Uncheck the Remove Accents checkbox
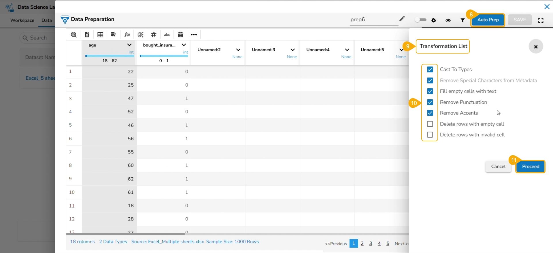The width and height of the screenshot is (553, 253). tap(430, 113)
